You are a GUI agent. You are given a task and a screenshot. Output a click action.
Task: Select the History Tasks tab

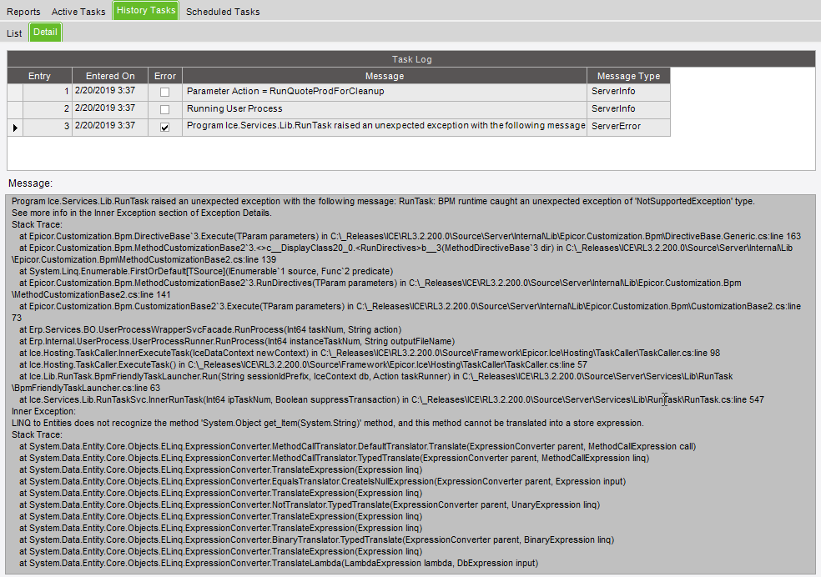click(x=145, y=11)
